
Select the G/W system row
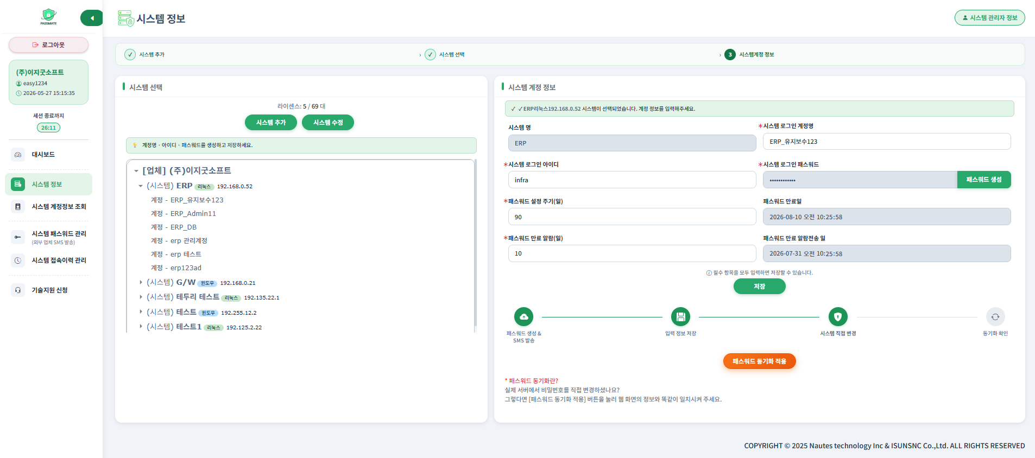(201, 283)
